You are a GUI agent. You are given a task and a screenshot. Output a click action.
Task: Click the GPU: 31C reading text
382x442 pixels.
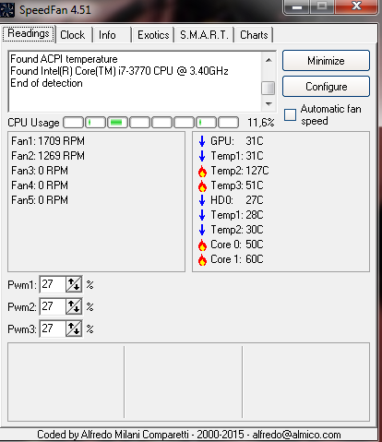(237, 141)
